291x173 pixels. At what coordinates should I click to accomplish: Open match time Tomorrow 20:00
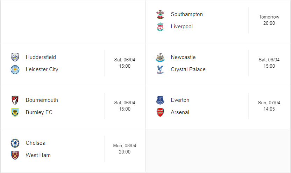click(x=269, y=20)
